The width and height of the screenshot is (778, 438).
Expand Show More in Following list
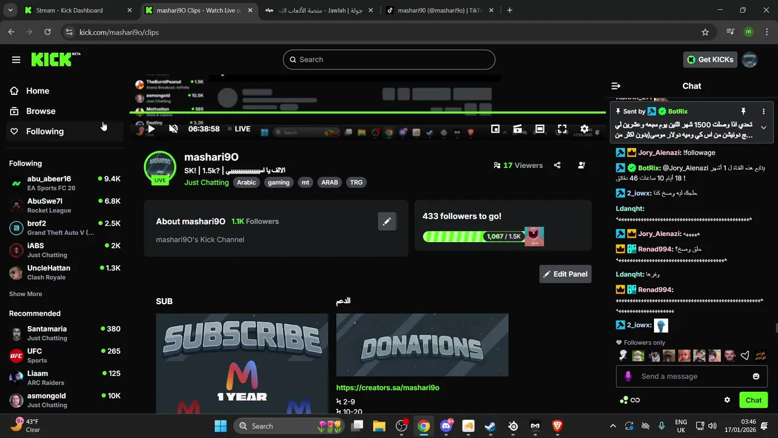point(26,294)
